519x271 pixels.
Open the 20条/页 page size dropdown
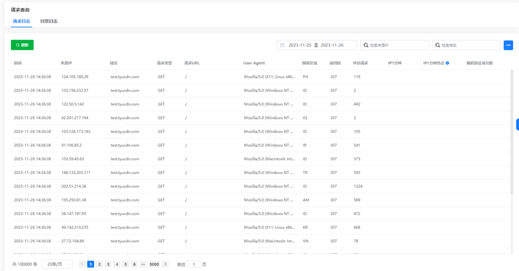[57, 264]
